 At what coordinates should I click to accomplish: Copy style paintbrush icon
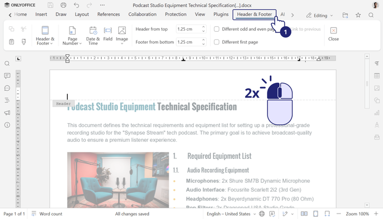tap(24, 42)
